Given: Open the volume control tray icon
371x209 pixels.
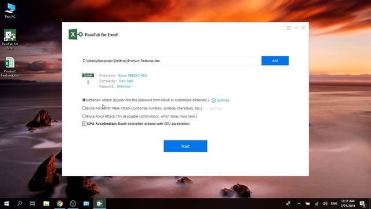Looking at the screenshot, I should tap(325, 204).
